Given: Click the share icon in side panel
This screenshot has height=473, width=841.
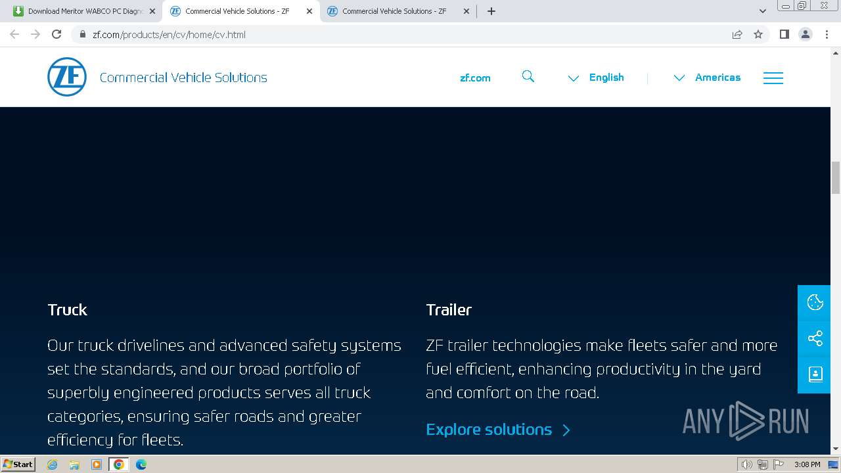Looking at the screenshot, I should [x=815, y=338].
